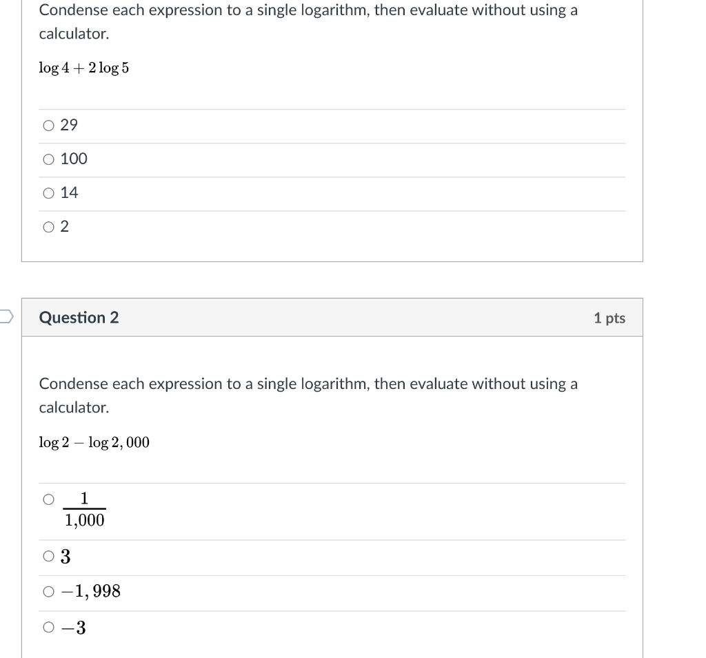Select the -3 answer option

coord(48,627)
